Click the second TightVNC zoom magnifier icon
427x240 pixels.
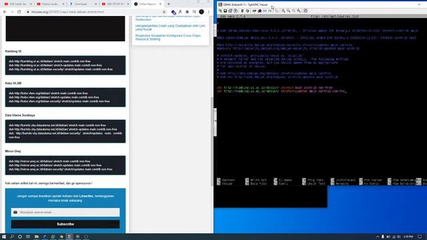tap(289, 11)
